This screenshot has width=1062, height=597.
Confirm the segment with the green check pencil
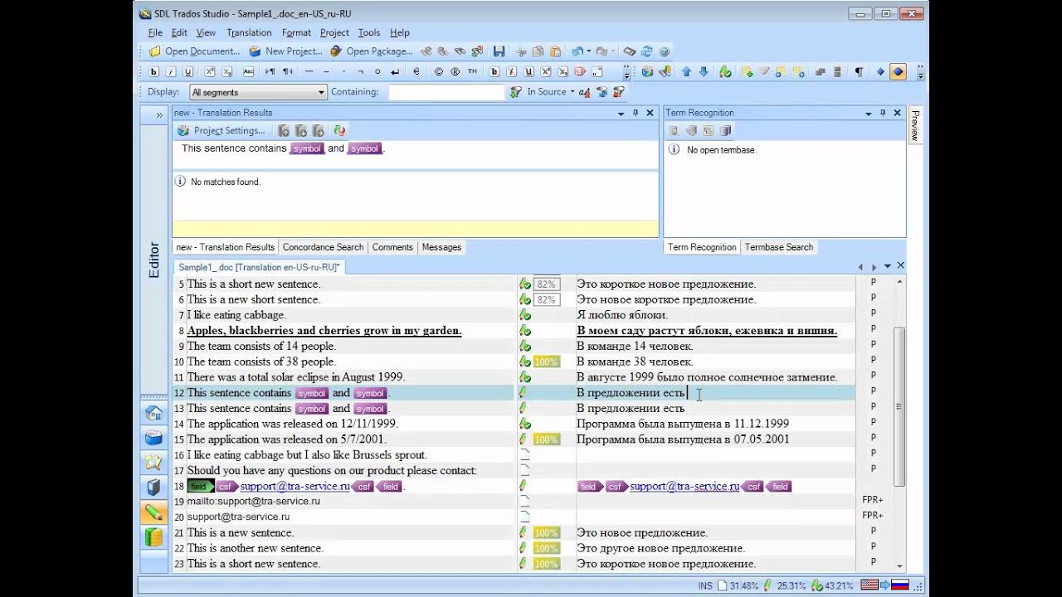725,72
